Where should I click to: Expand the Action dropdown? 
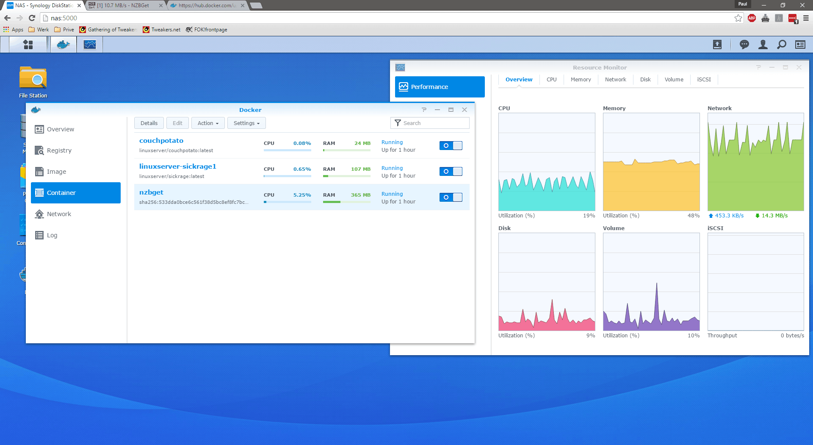point(208,123)
